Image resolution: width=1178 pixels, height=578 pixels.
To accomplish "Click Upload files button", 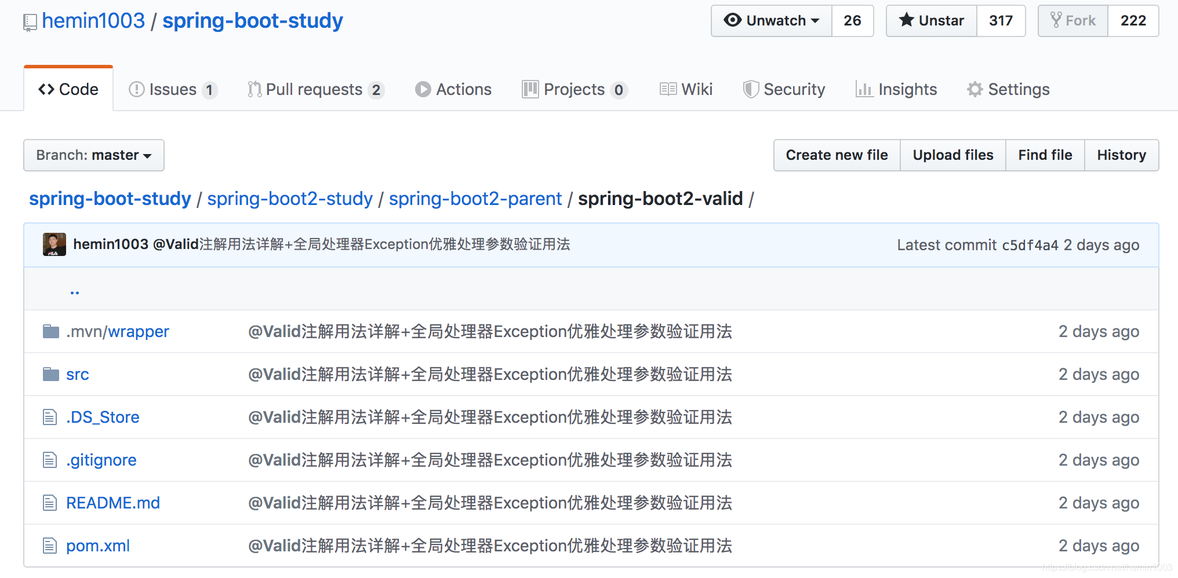I will point(953,155).
